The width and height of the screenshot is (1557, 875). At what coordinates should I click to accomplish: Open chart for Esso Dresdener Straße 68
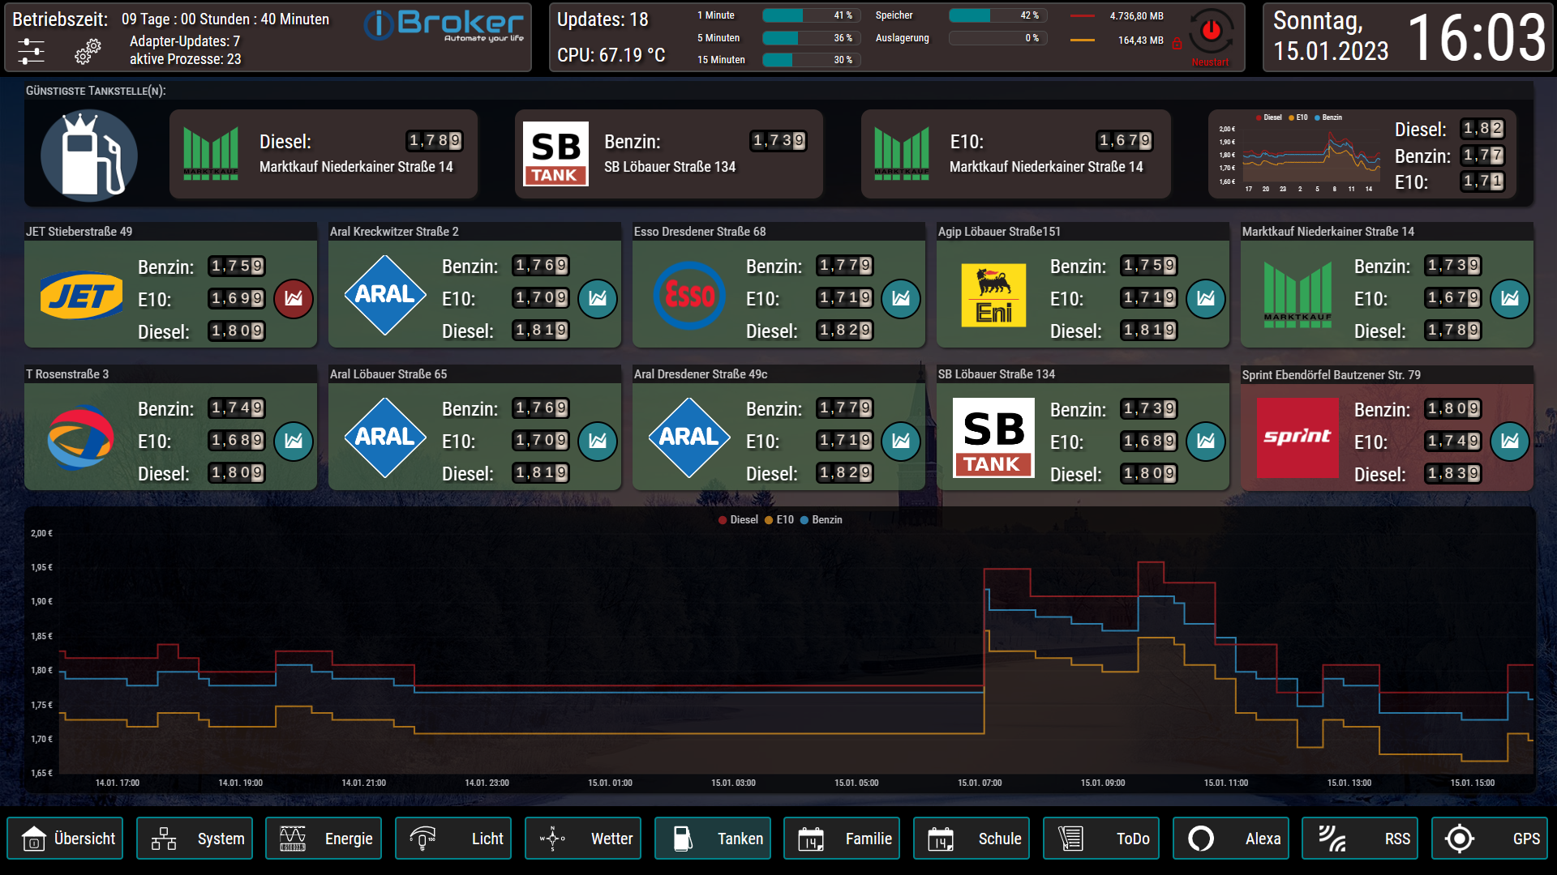pyautogui.click(x=901, y=298)
